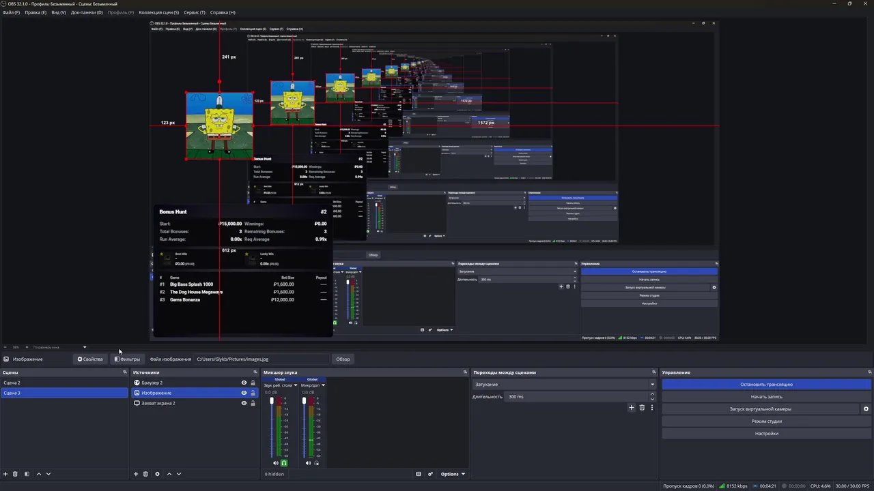The height and width of the screenshot is (491, 874).
Task: Undock the Микшер звука panel
Action: coord(465,372)
